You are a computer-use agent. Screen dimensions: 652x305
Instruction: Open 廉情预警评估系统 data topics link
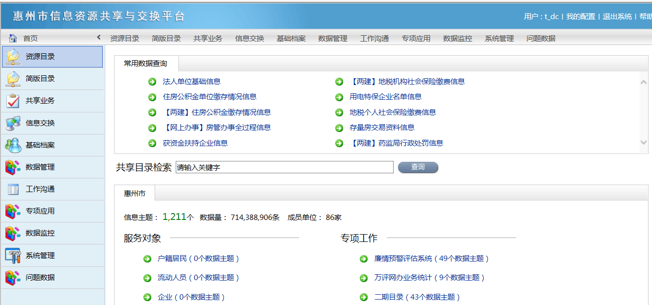(x=431, y=259)
